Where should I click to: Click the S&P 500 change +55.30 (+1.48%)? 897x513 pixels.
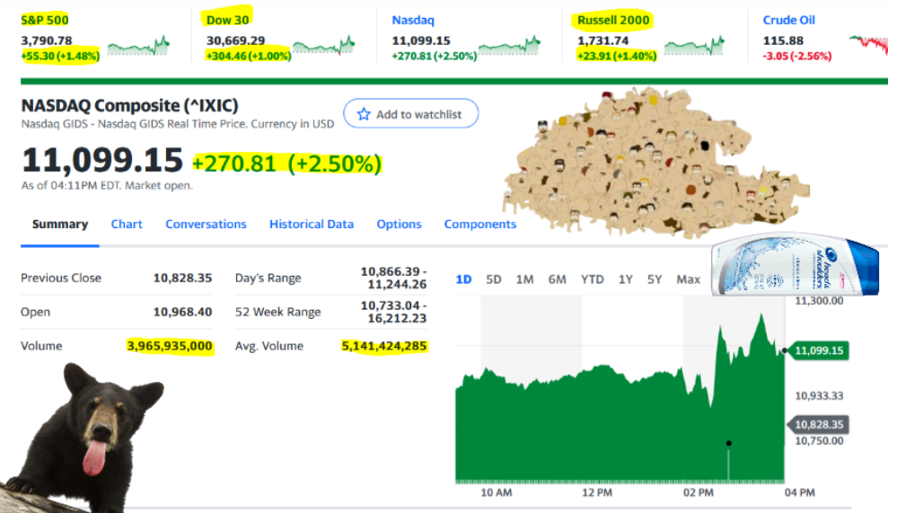[60, 56]
